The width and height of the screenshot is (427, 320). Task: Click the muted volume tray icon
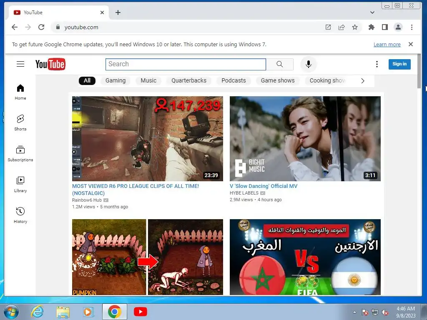385,312
